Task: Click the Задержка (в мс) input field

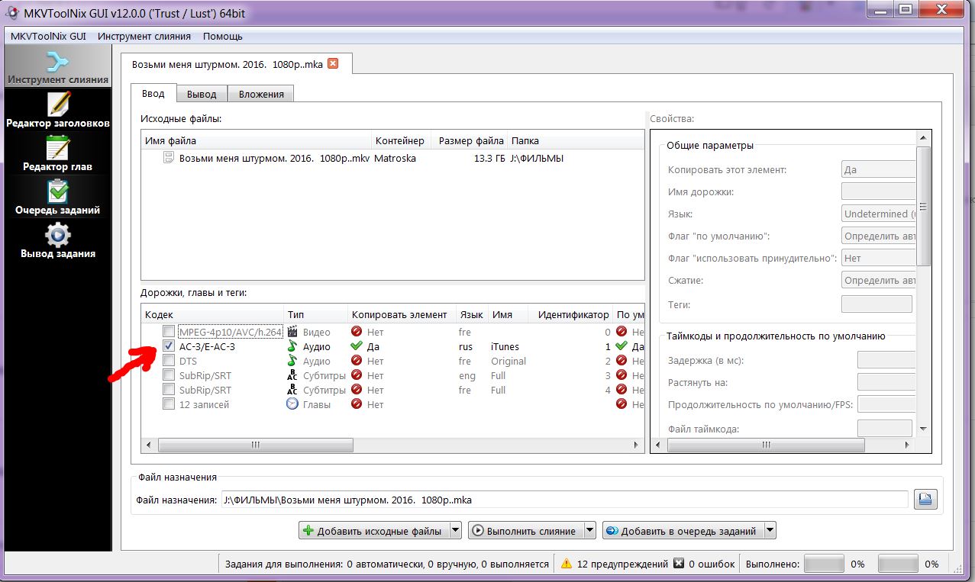Action: coord(886,360)
